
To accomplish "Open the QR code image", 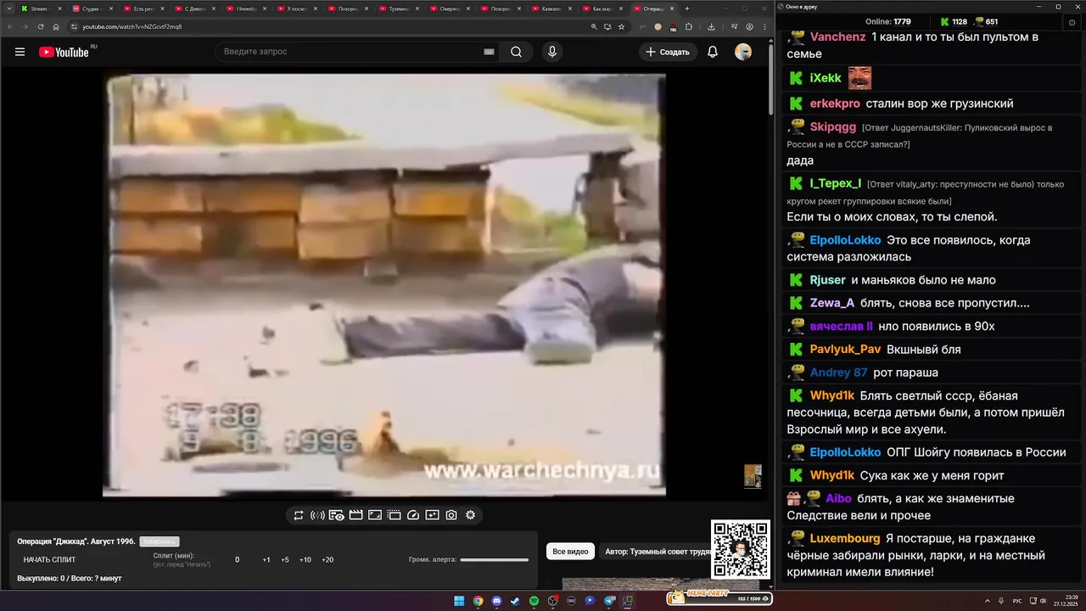I will 741,550.
